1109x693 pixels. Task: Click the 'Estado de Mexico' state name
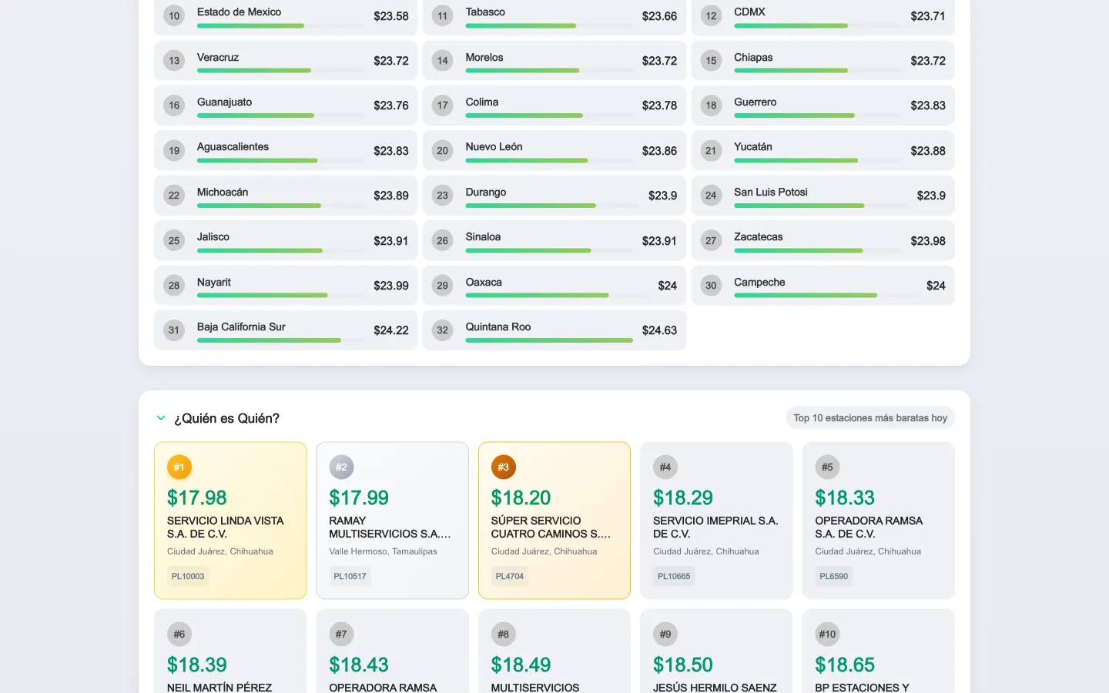tap(239, 12)
